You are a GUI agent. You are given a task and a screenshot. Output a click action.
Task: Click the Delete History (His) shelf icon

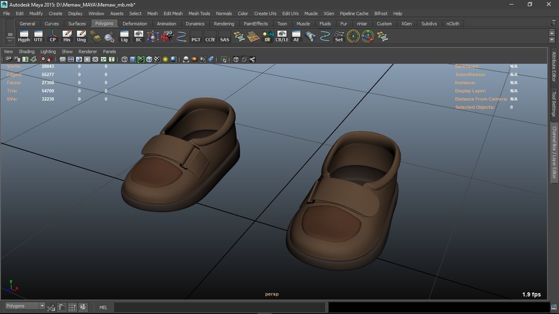tap(67, 36)
